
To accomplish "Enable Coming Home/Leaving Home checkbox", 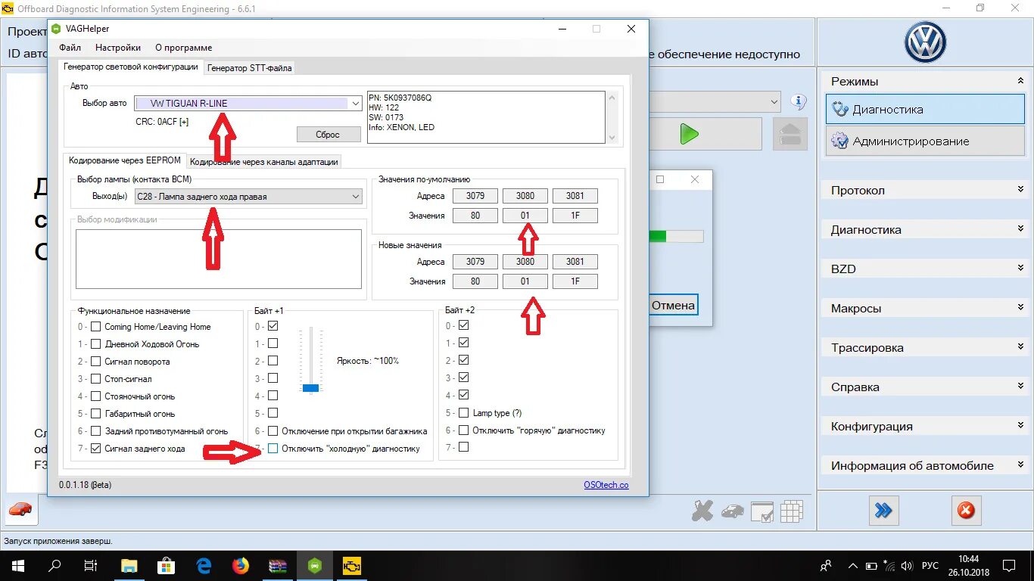I will coord(96,327).
